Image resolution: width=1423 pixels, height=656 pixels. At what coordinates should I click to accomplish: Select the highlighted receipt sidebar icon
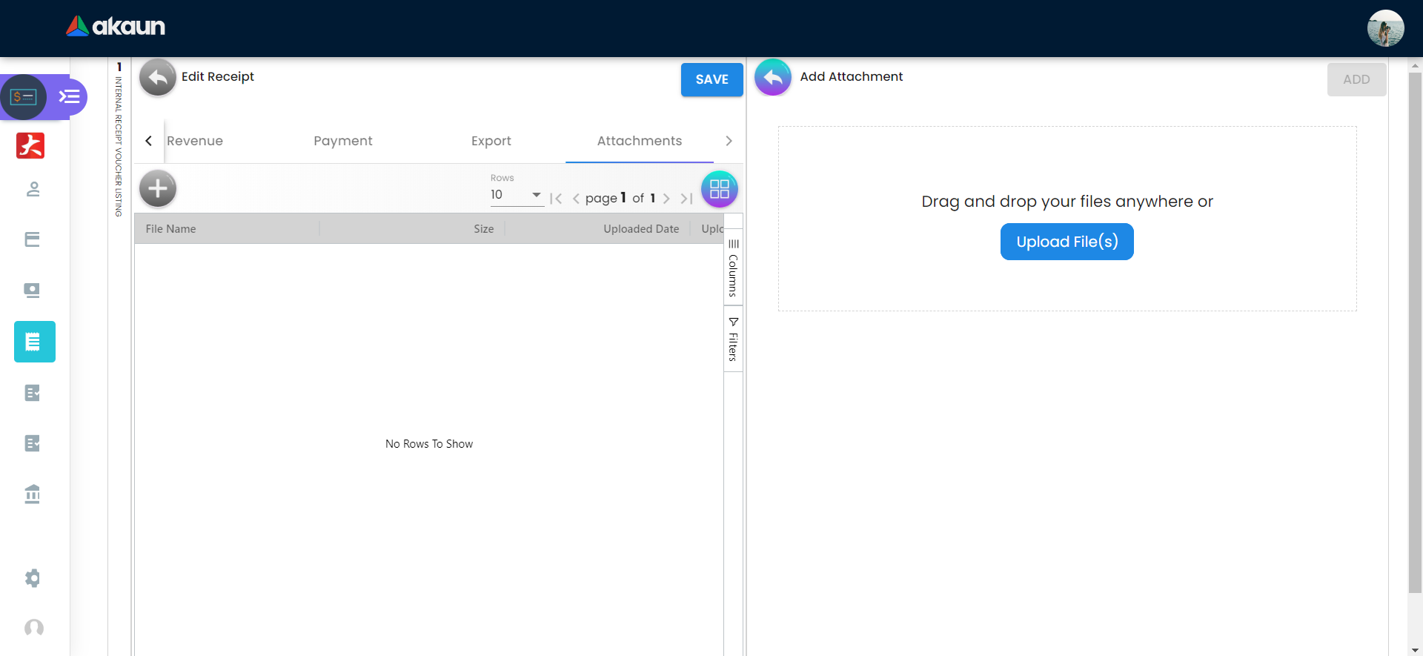35,342
